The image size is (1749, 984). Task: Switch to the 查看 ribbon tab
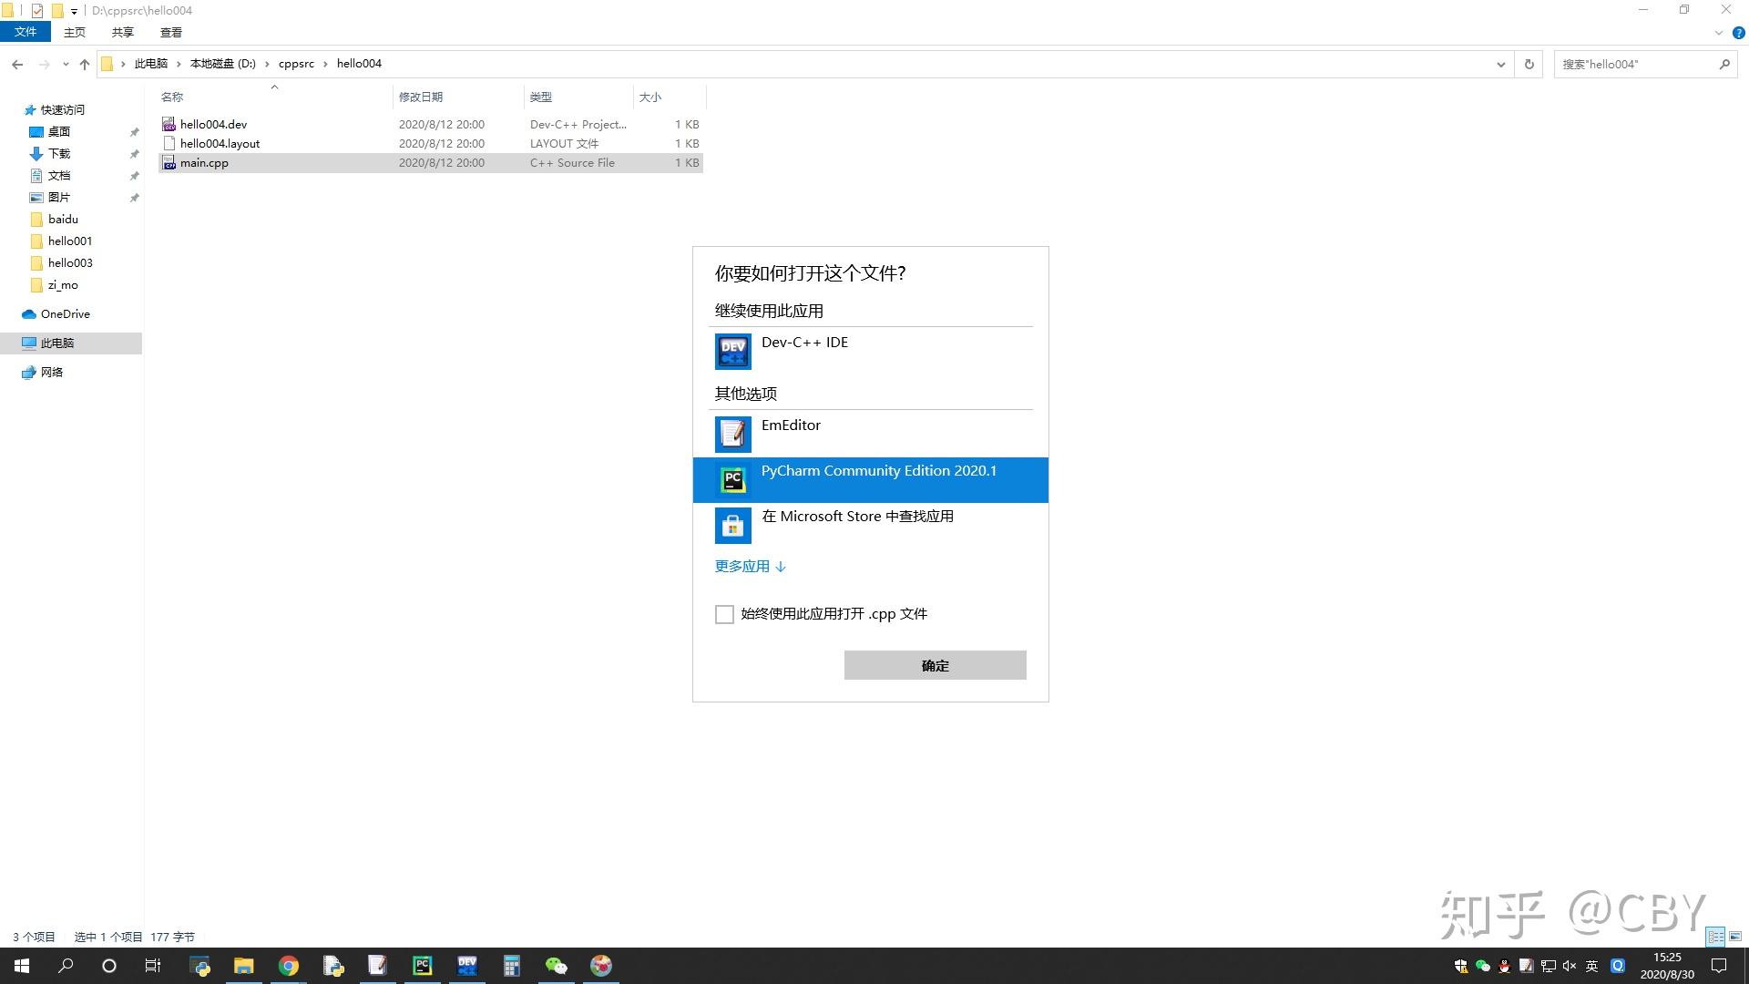169,32
